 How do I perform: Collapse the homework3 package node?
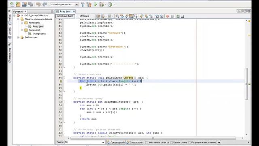[x=22, y=30]
